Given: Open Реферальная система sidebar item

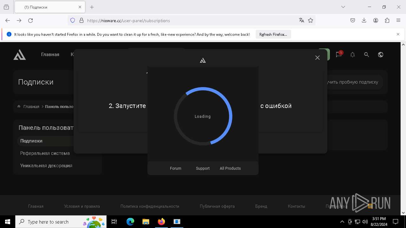Looking at the screenshot, I should pos(45,153).
